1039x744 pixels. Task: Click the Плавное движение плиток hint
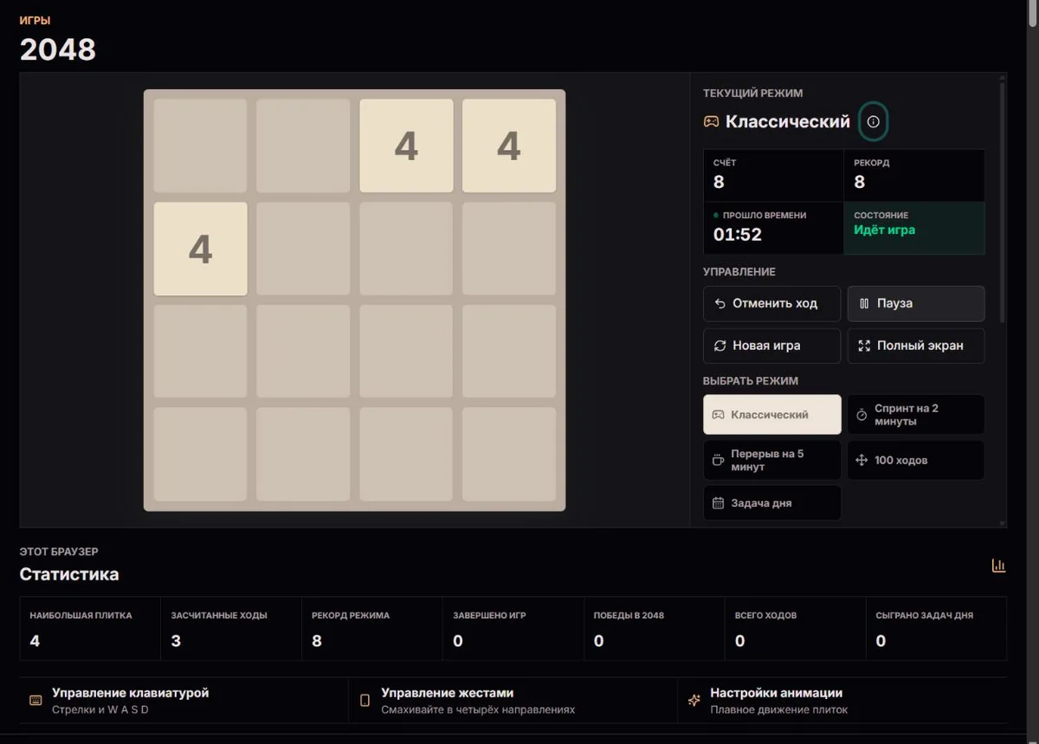779,709
